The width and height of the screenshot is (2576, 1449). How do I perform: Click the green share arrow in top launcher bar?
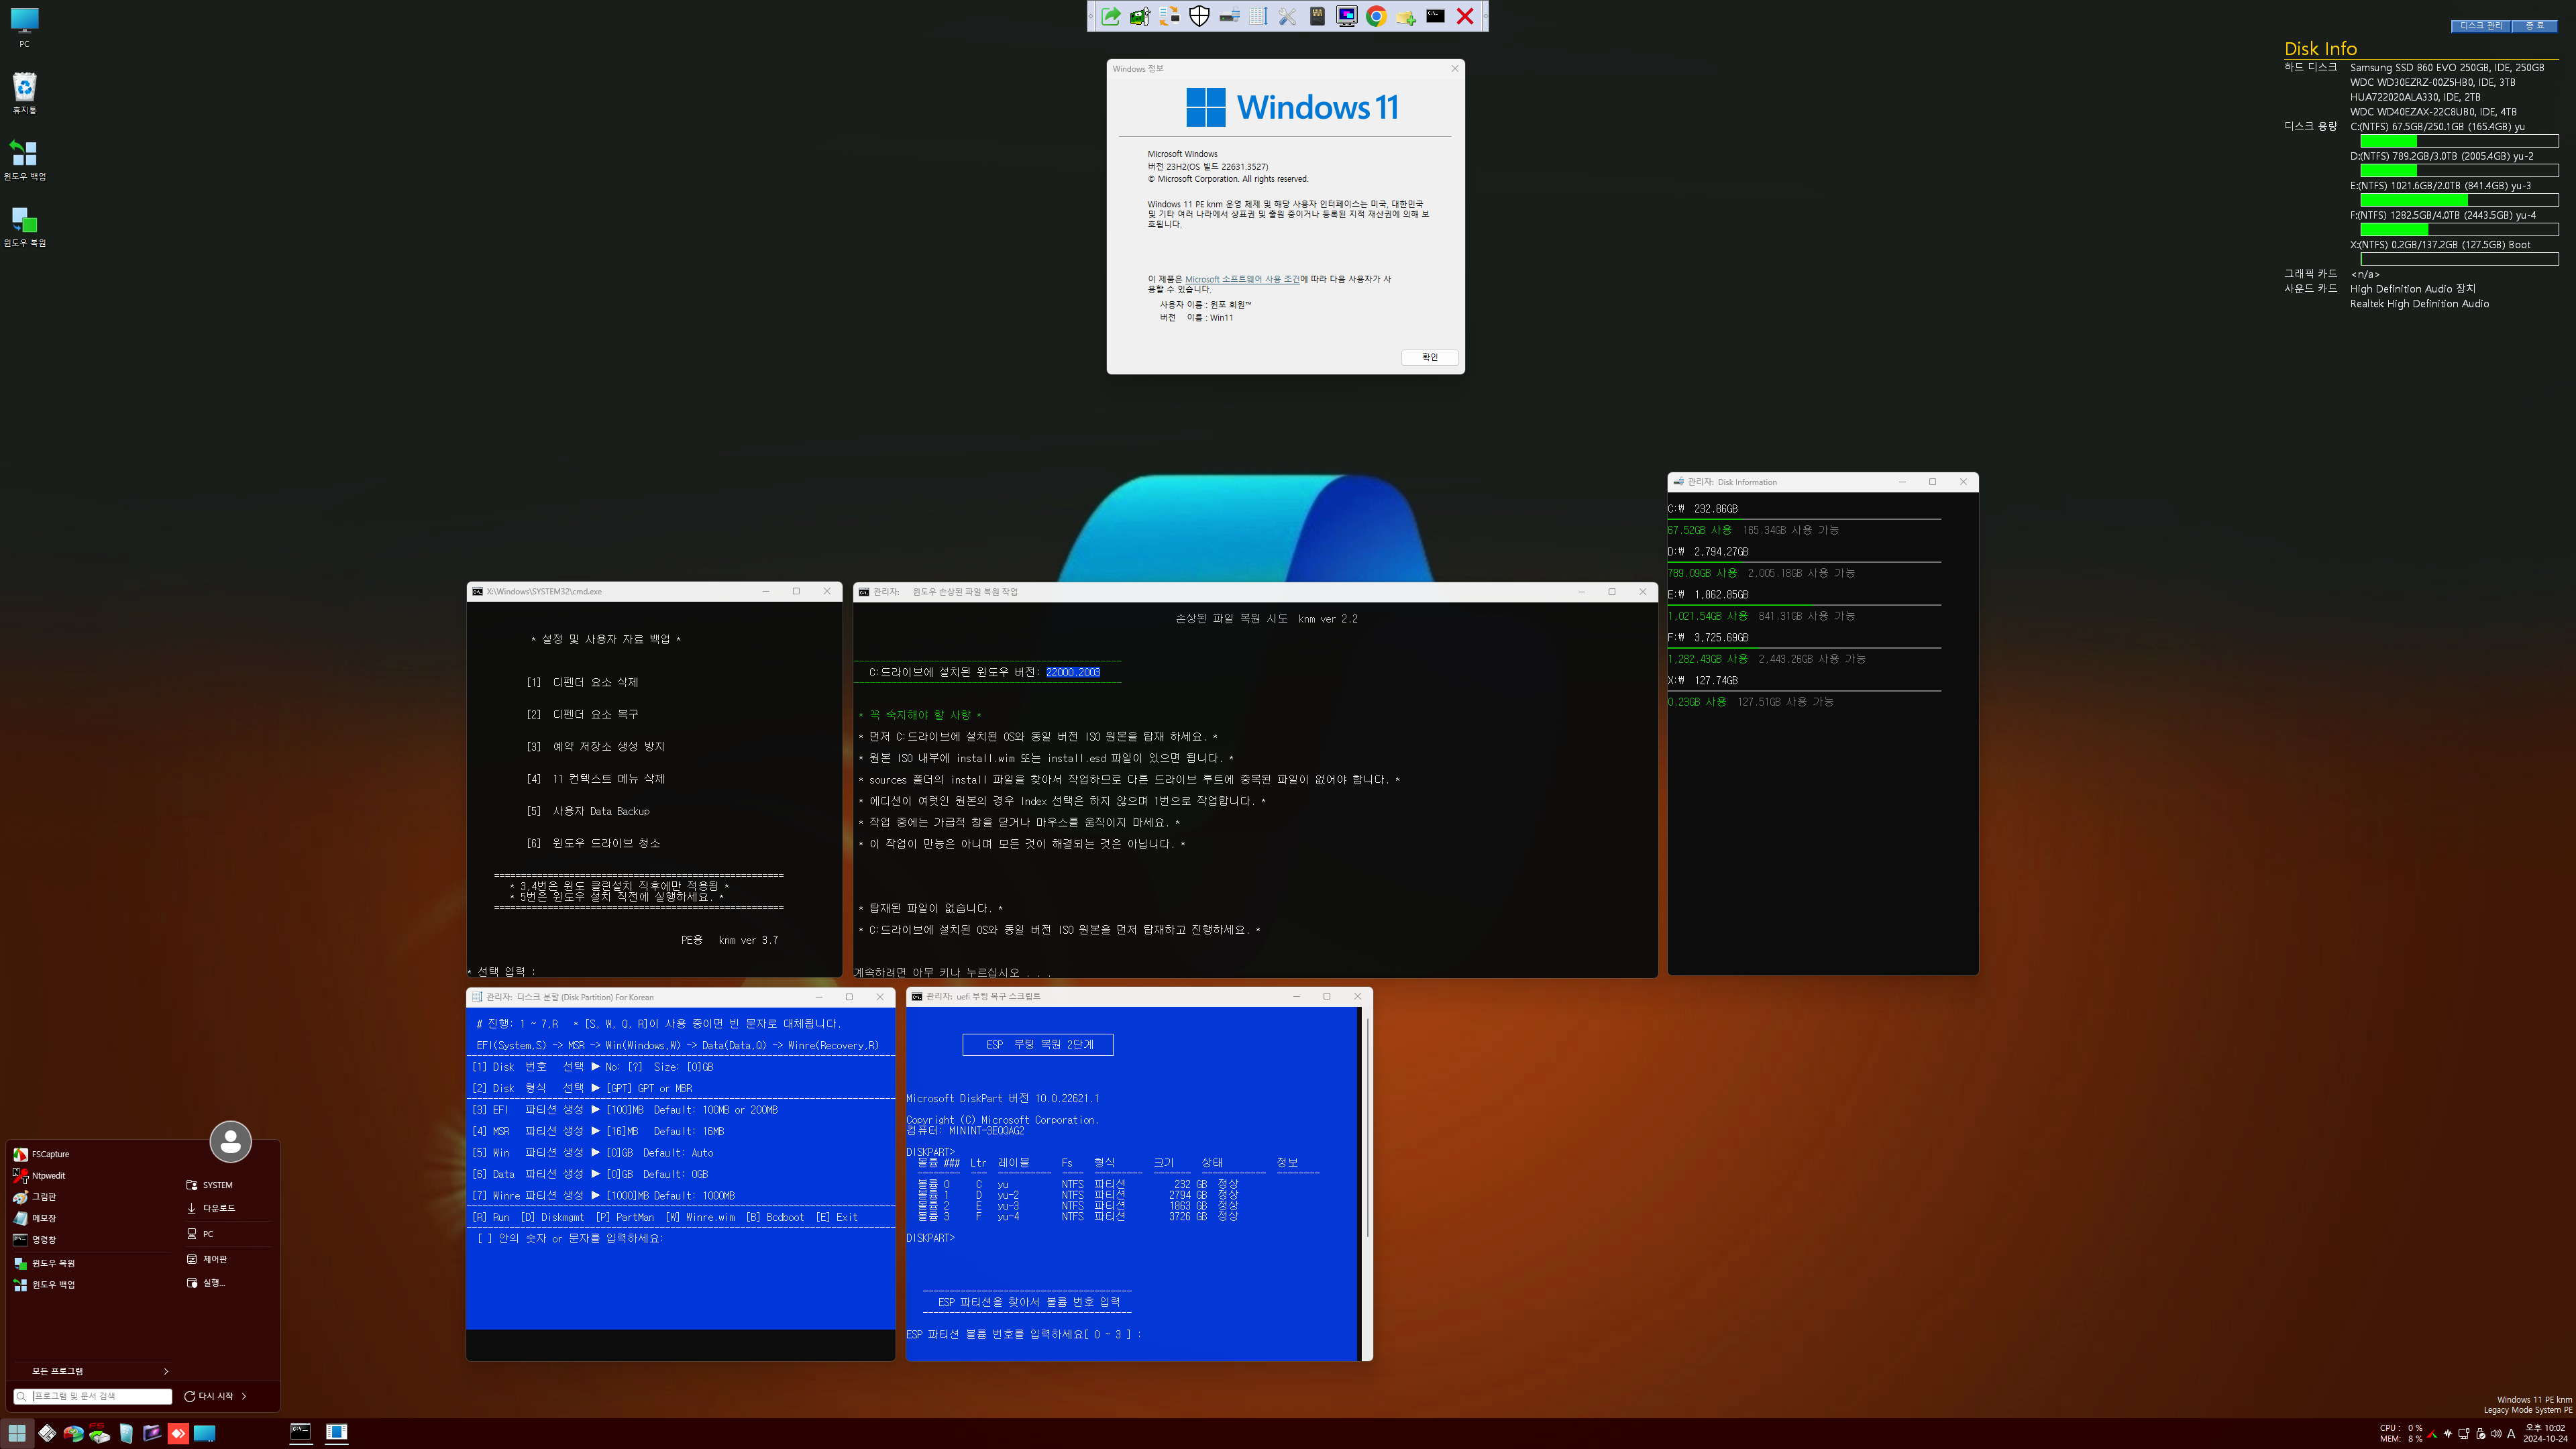point(1111,16)
